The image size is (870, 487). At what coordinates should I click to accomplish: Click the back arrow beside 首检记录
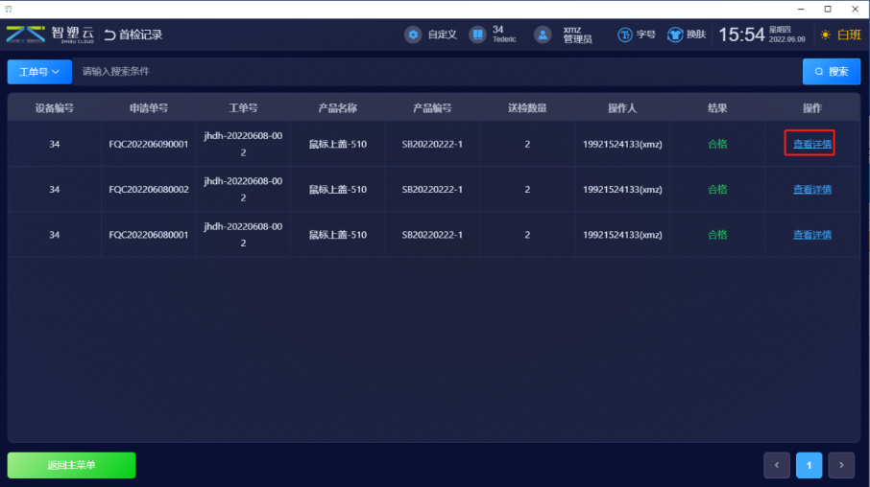(110, 35)
